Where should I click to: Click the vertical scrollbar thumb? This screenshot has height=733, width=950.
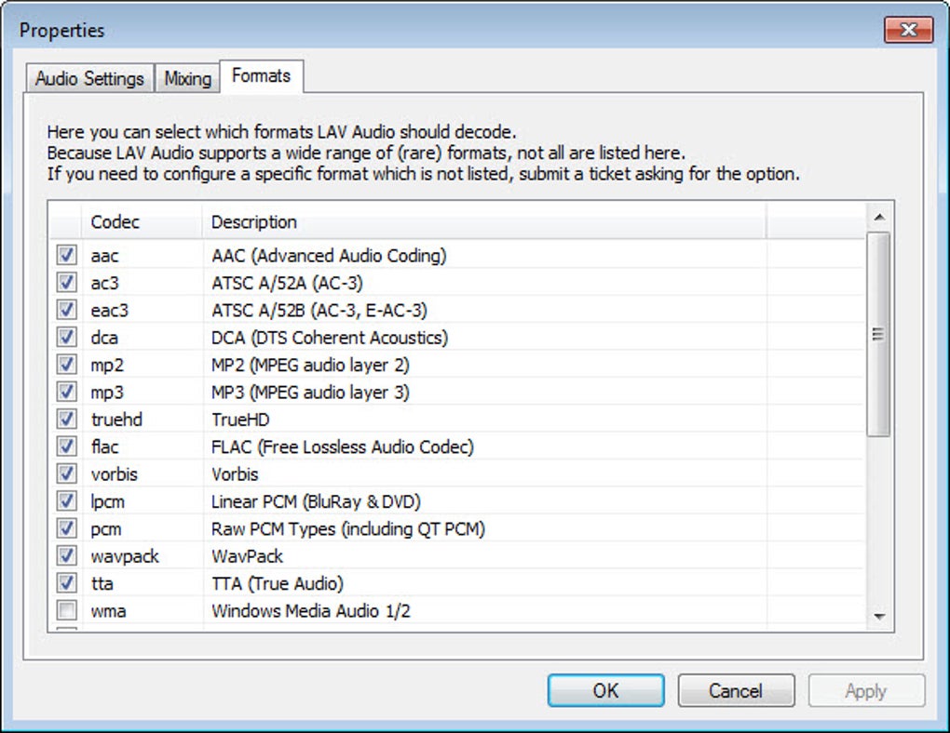point(878,335)
